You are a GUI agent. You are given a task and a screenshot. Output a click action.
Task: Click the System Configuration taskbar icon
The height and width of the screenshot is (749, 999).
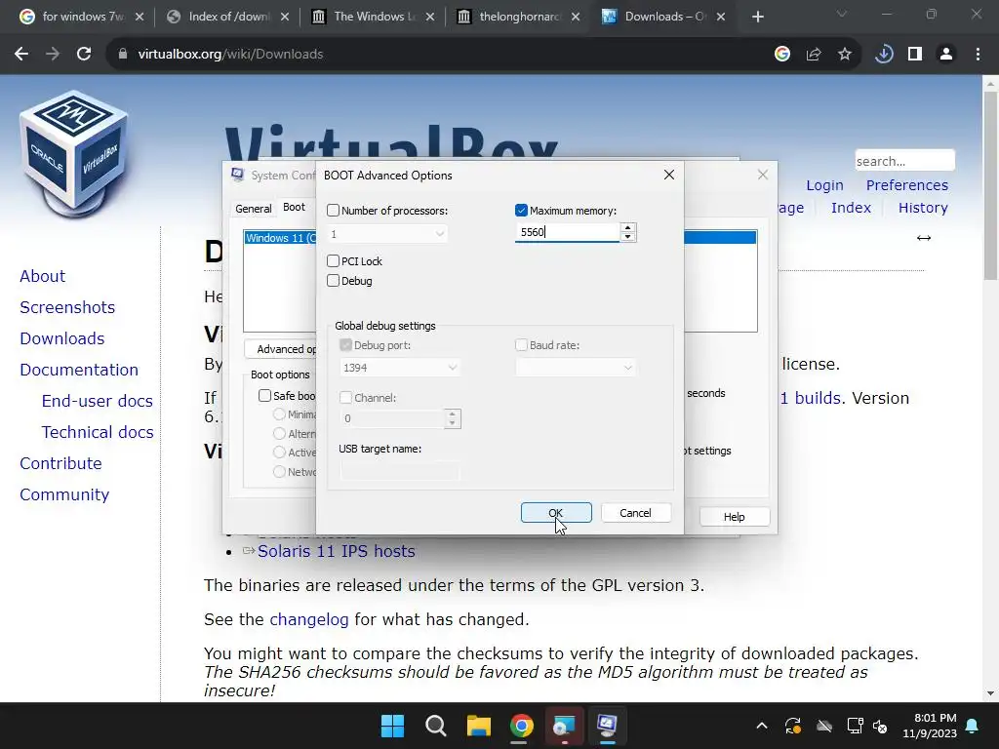coord(607,726)
